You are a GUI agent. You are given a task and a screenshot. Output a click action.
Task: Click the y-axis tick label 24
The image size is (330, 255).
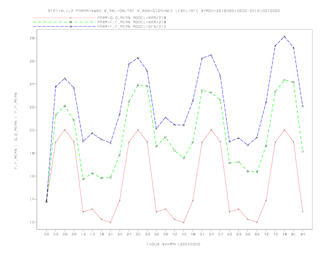pos(32,84)
